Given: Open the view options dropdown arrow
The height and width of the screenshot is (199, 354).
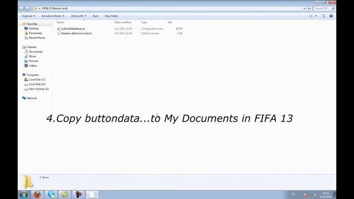Looking at the screenshot, I should tap(316, 16).
